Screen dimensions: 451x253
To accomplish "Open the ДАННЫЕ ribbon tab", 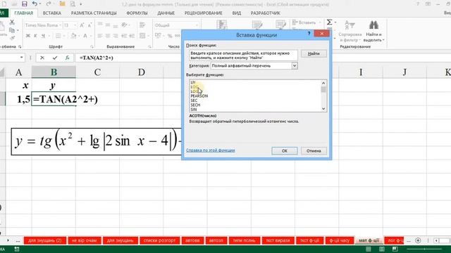I will point(166,13).
